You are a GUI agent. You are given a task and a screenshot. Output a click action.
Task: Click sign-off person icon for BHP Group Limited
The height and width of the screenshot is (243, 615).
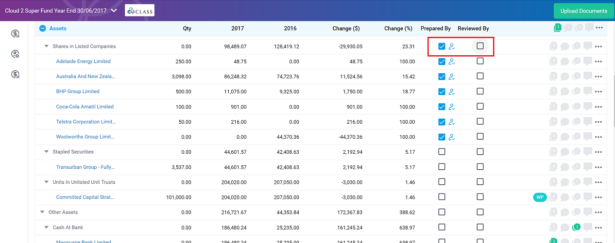(x=452, y=92)
